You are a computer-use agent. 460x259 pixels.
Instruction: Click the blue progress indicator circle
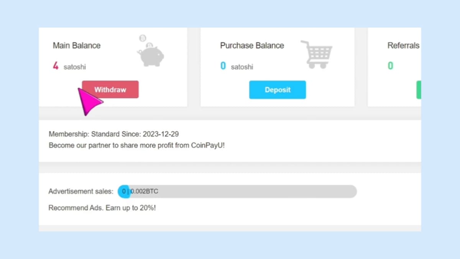(x=123, y=191)
